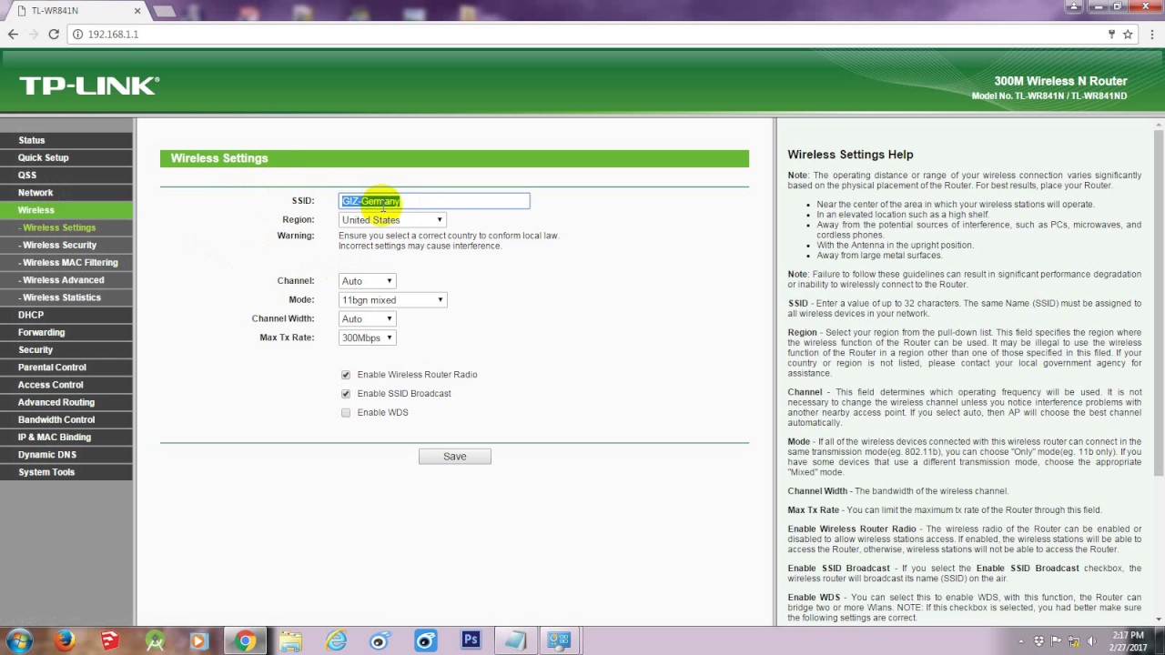Open System Tools
The height and width of the screenshot is (655, 1165).
[x=66, y=472]
